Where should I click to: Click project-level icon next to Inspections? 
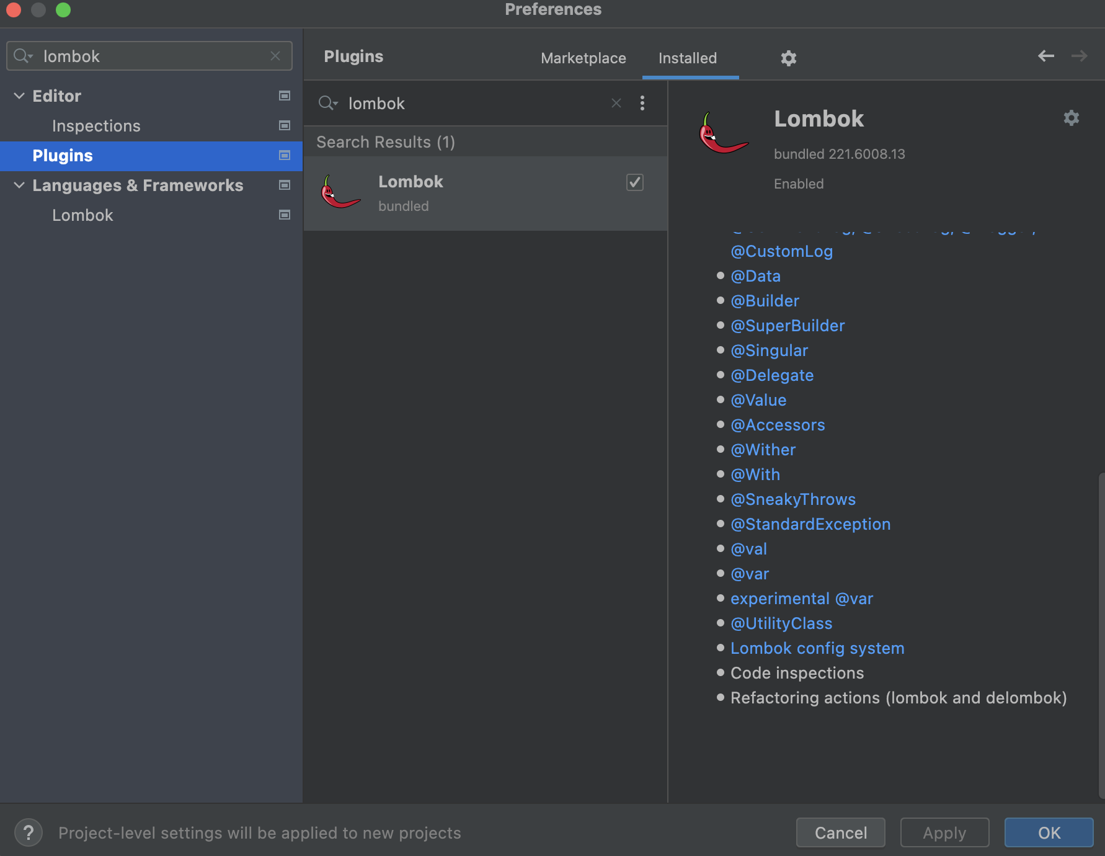[285, 125]
